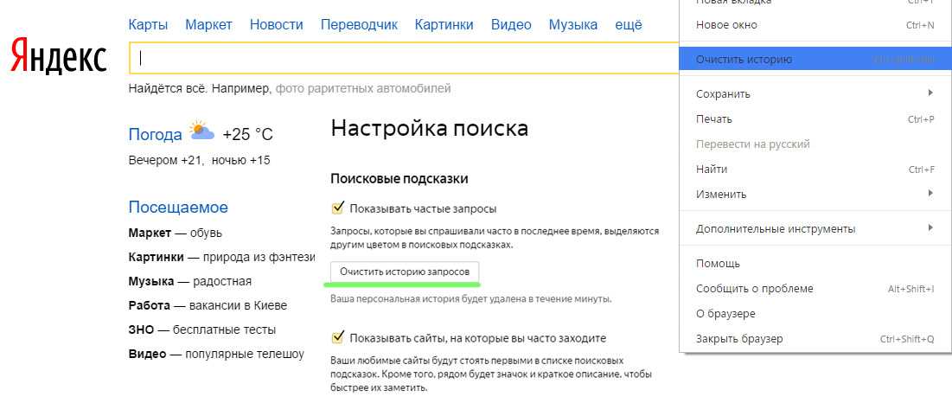This screenshot has height=403, width=952.
Task: Open Музыка link
Action: (x=573, y=25)
